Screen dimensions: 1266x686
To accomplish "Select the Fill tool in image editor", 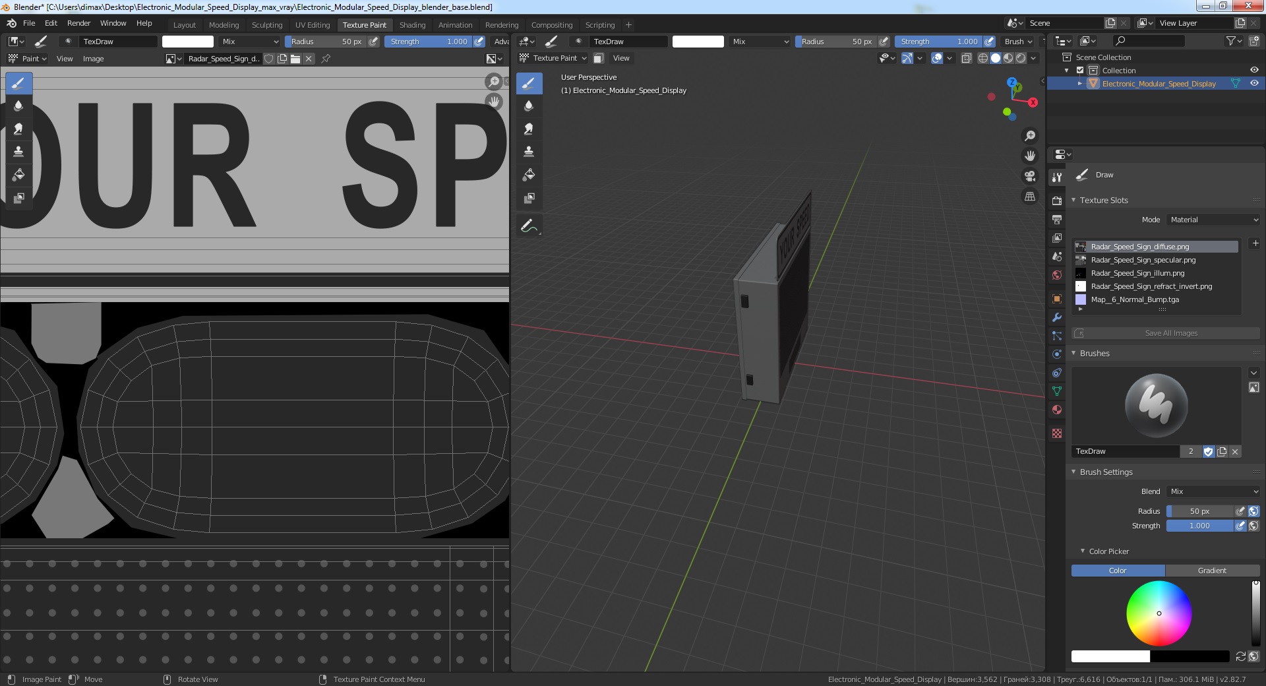I will 18,175.
